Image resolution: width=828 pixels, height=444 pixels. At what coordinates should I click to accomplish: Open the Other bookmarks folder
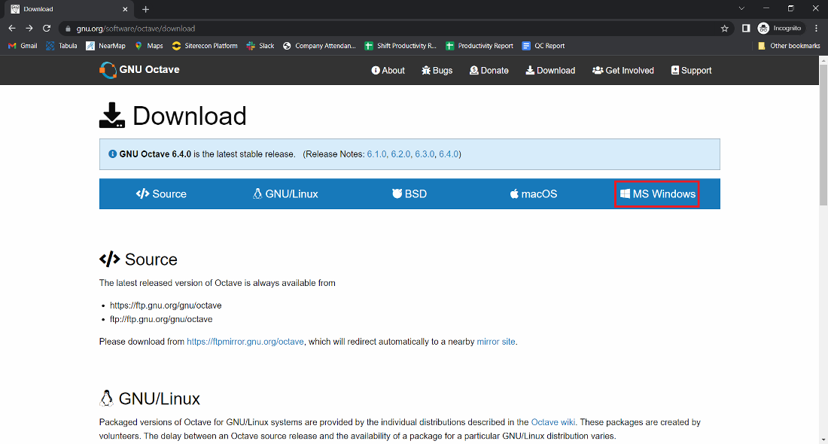[789, 46]
